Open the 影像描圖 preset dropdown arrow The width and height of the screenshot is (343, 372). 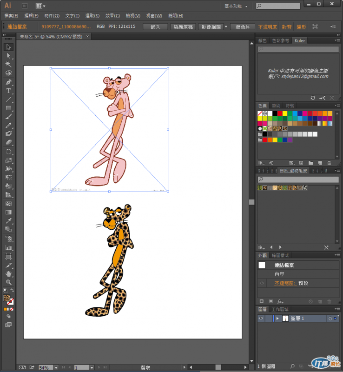[x=226, y=27]
